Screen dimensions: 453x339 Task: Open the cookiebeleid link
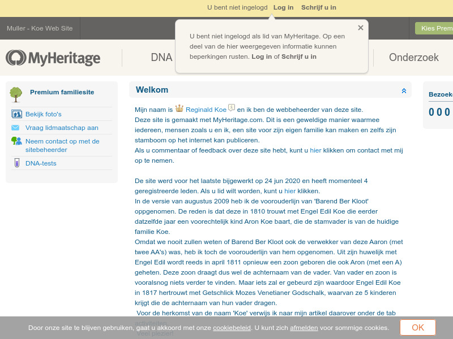click(x=232, y=328)
